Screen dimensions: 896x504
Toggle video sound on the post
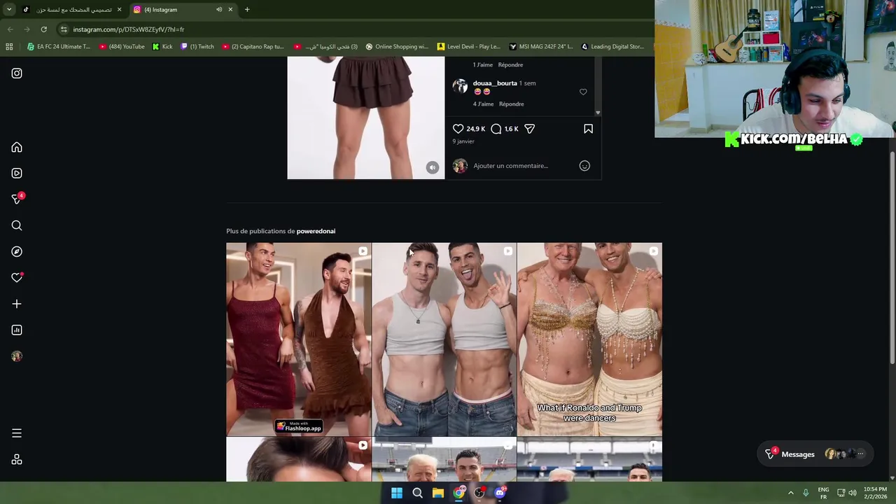[x=433, y=167]
